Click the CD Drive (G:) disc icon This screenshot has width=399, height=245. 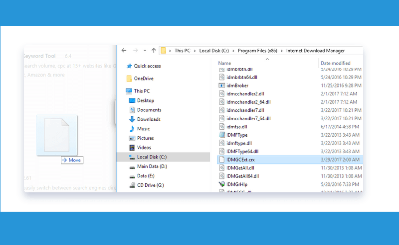[132, 185]
